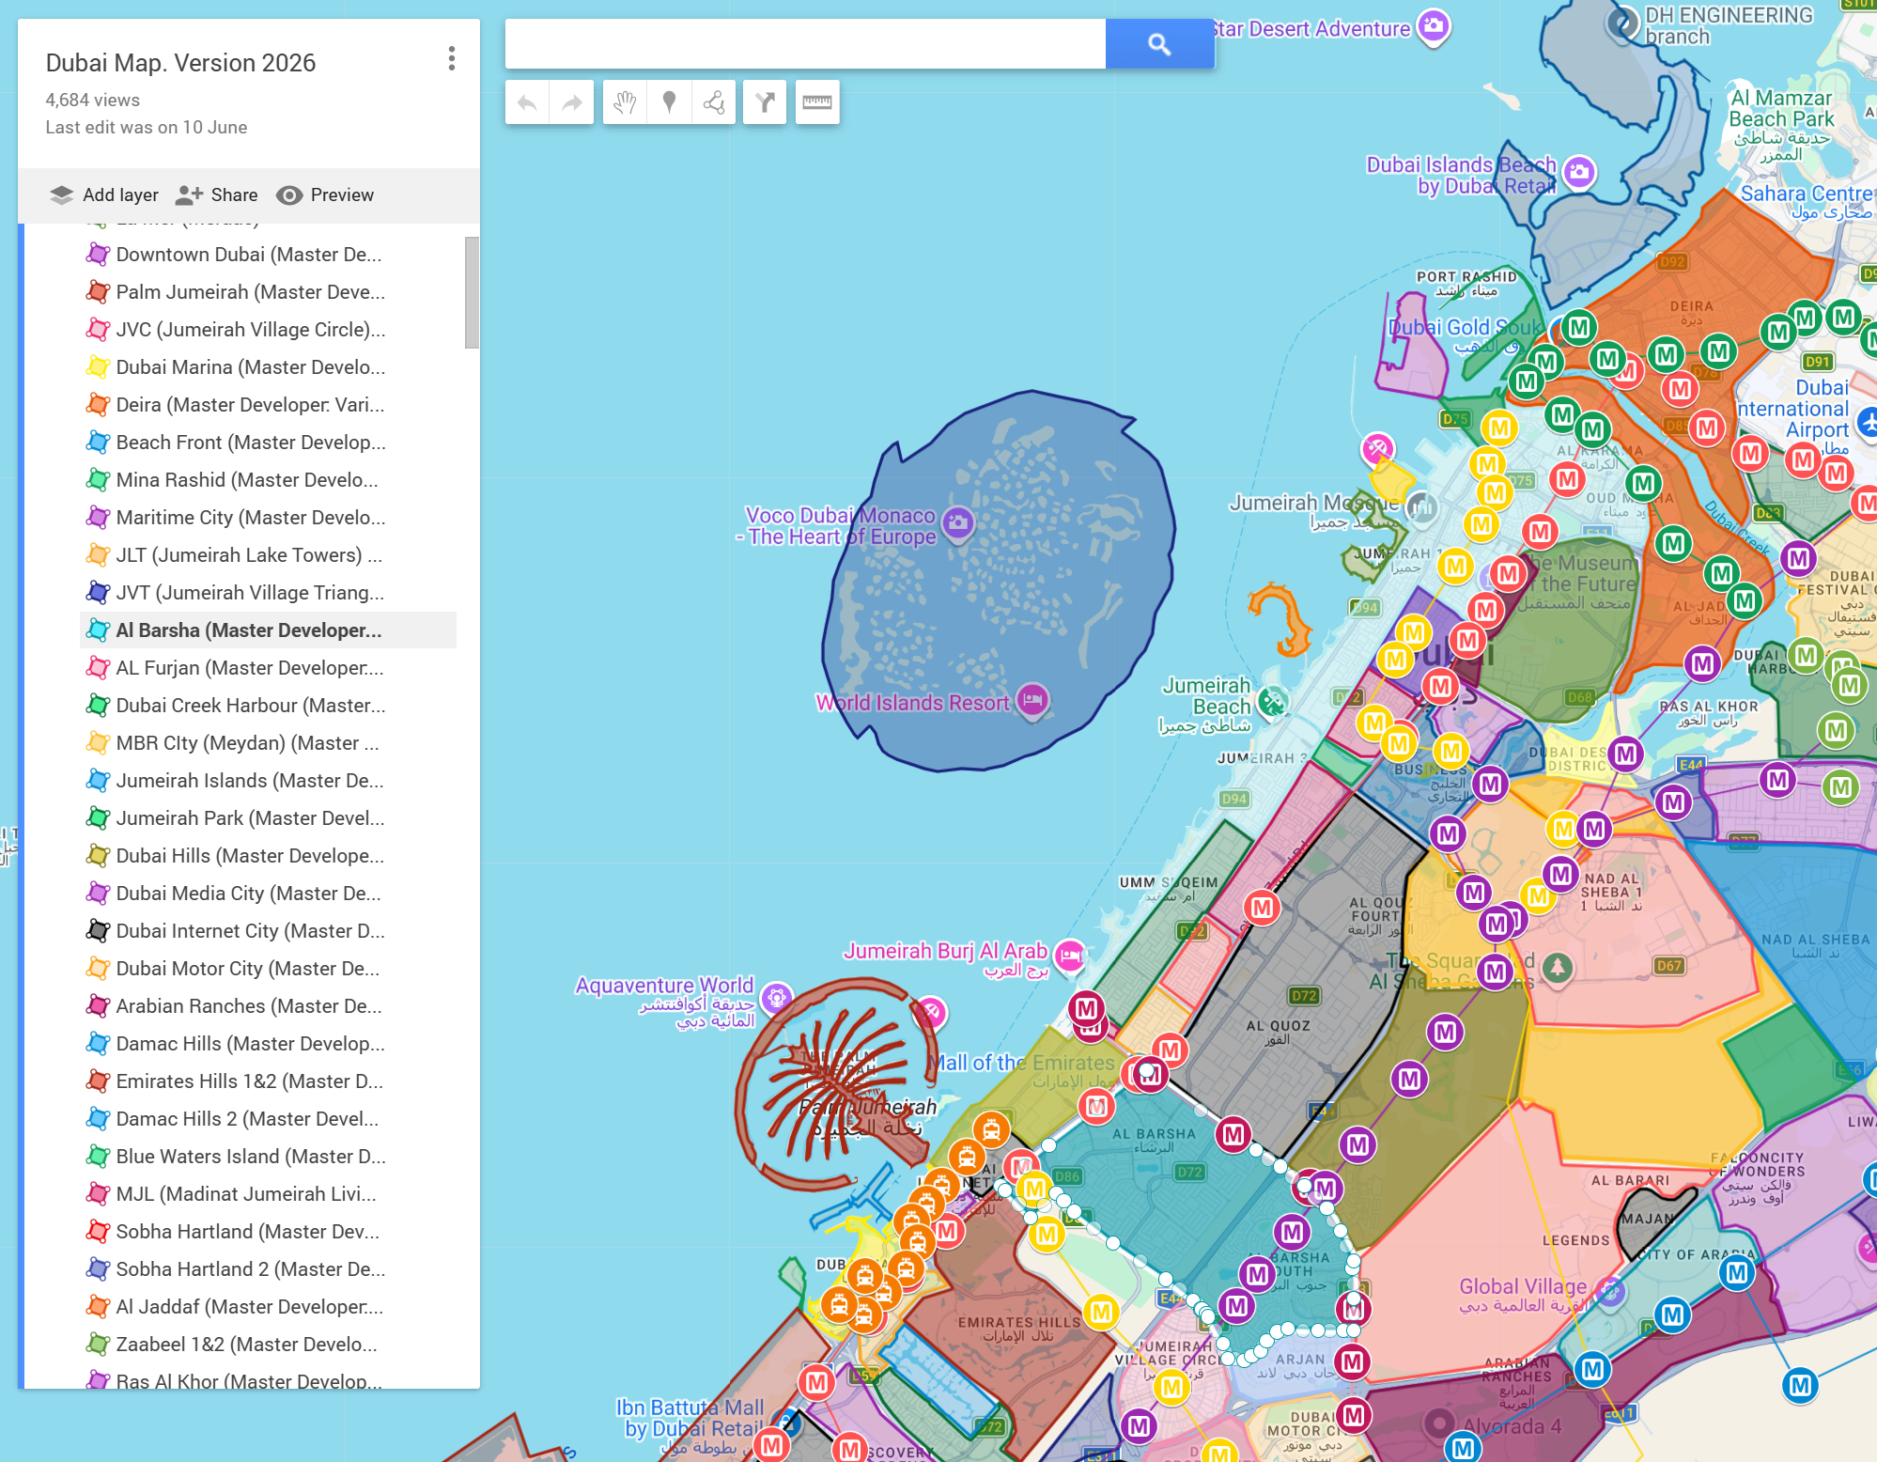
Task: Click the Sobha Hartland polygon icon
Action: tap(98, 1231)
